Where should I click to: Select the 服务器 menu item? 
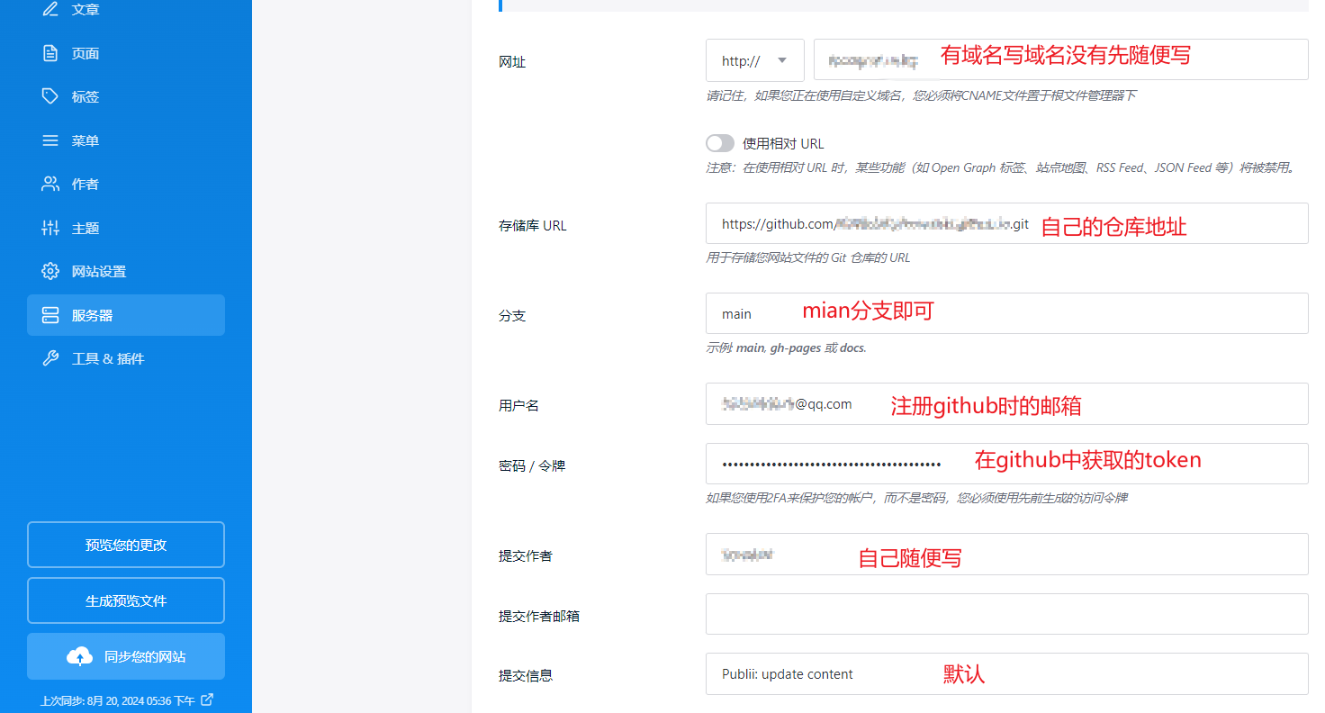point(126,315)
